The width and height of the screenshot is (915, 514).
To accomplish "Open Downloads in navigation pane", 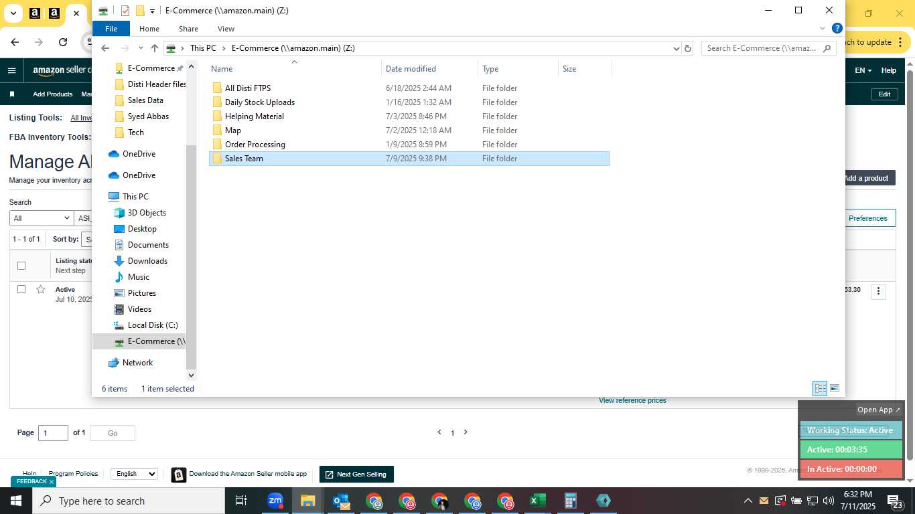I will (147, 261).
